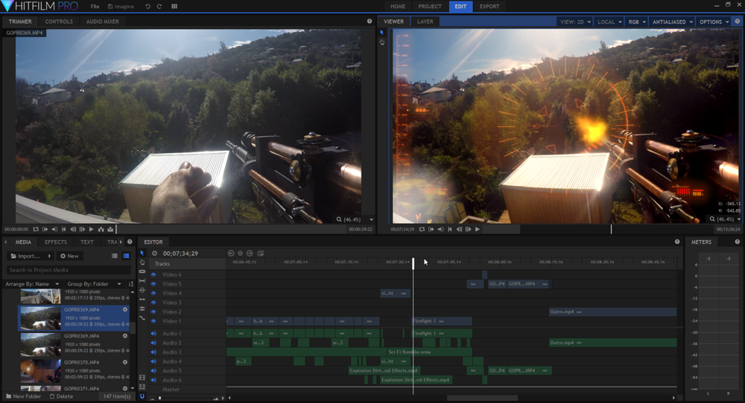The image size is (745, 403).
Task: Open the Arrange By: Name dropdown
Action: tap(32, 284)
